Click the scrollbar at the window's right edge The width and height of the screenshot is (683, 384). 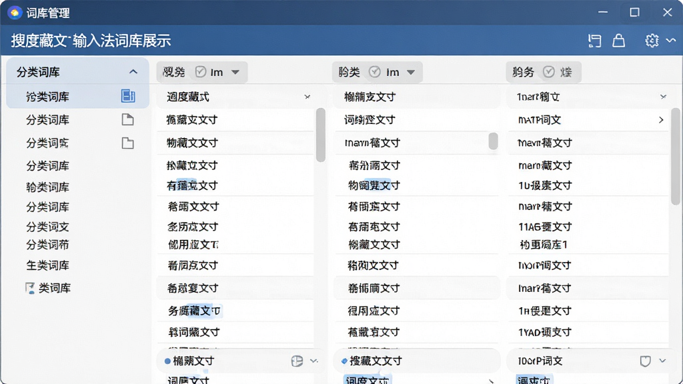676,156
